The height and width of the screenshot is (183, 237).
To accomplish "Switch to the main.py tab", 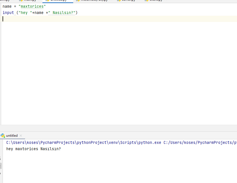I will pos(28,1).
